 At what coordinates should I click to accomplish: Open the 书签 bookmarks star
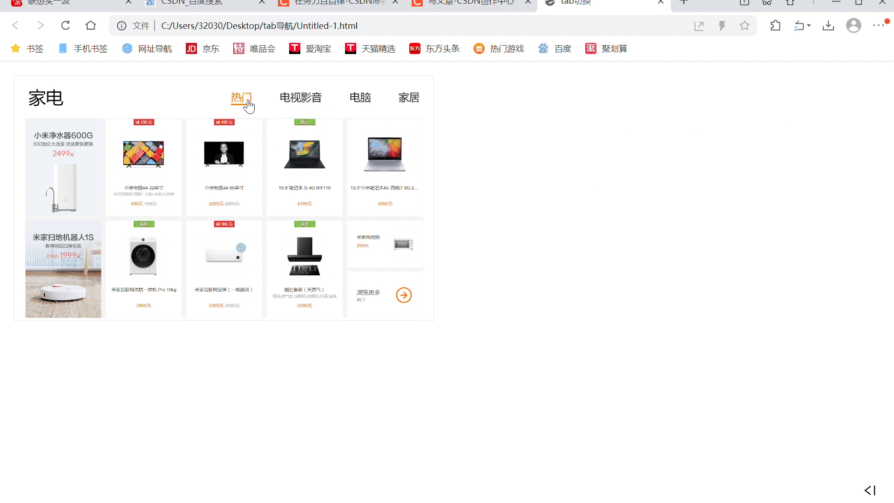[27, 48]
